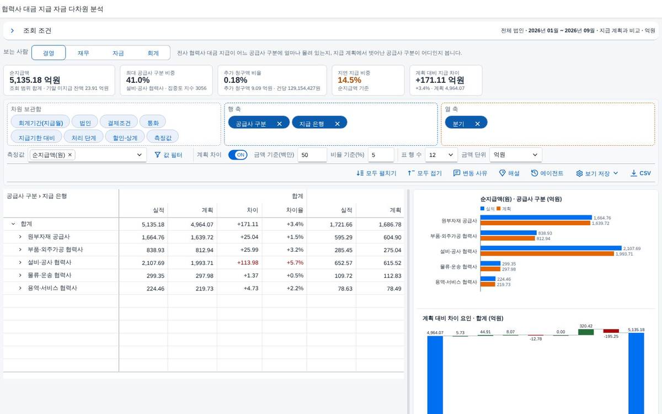Click the 2,107.69 blue bar for 설비·공사
The image size is (662, 414).
pos(551,248)
